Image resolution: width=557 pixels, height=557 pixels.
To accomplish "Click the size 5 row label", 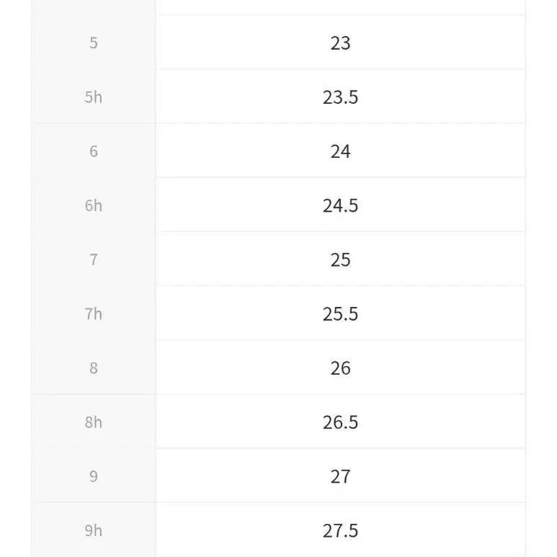I will (94, 43).
